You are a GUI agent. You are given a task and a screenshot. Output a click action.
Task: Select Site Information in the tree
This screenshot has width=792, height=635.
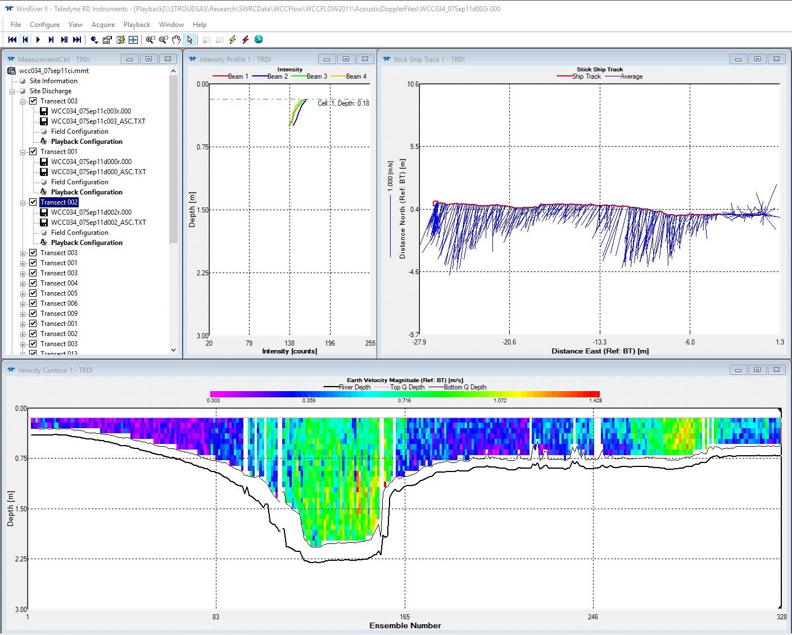(53, 81)
